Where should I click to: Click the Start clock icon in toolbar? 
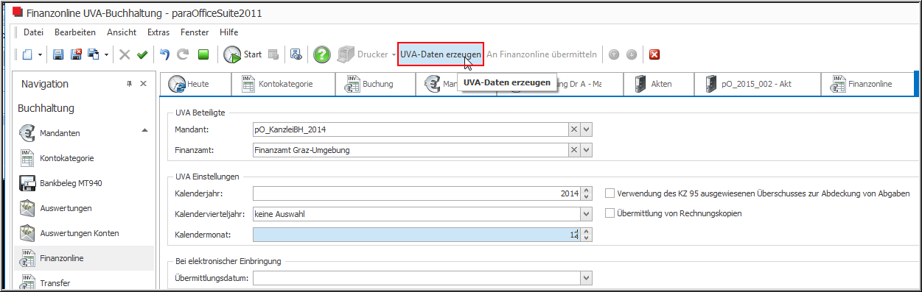coord(233,54)
